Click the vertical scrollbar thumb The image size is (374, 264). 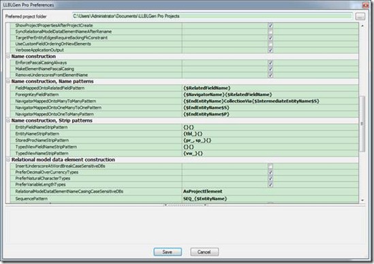point(362,123)
